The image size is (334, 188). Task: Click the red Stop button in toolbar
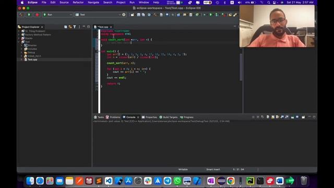[37, 15]
